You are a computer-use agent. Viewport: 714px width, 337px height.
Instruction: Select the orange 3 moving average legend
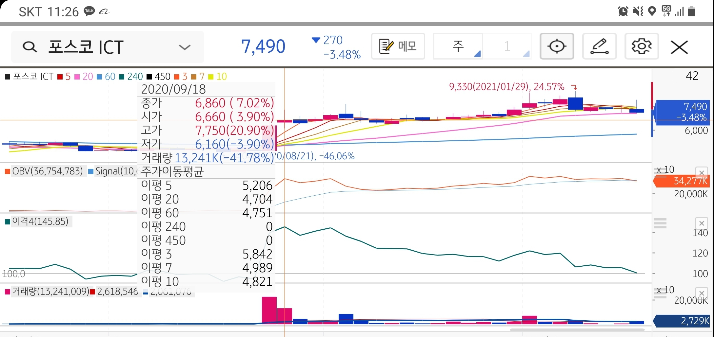click(x=181, y=77)
